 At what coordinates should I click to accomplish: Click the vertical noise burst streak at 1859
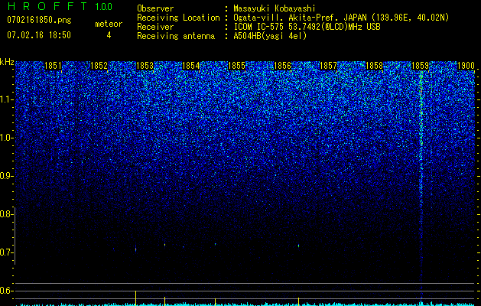[x=421, y=187]
